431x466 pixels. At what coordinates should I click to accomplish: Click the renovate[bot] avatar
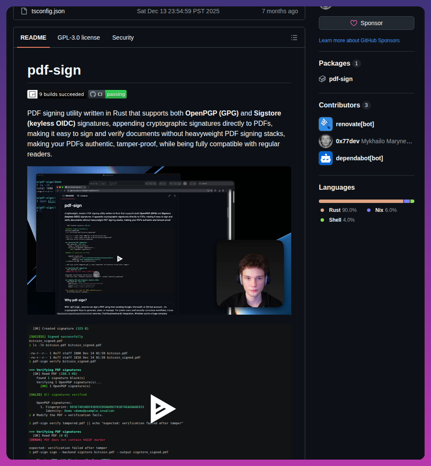pos(325,124)
